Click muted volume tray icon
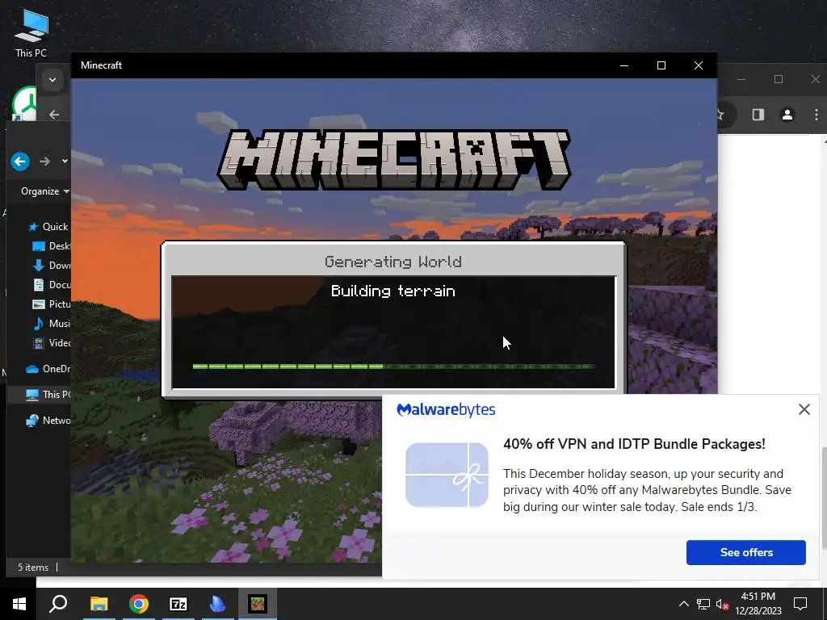The image size is (827, 620). pyautogui.click(x=723, y=605)
